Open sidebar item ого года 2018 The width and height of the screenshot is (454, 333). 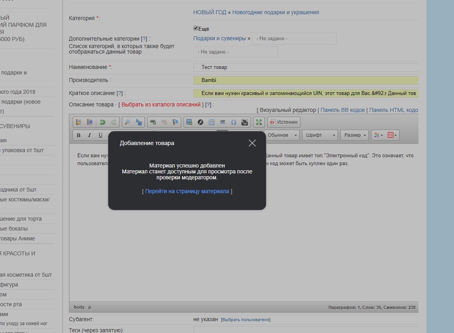pyautogui.click(x=18, y=92)
